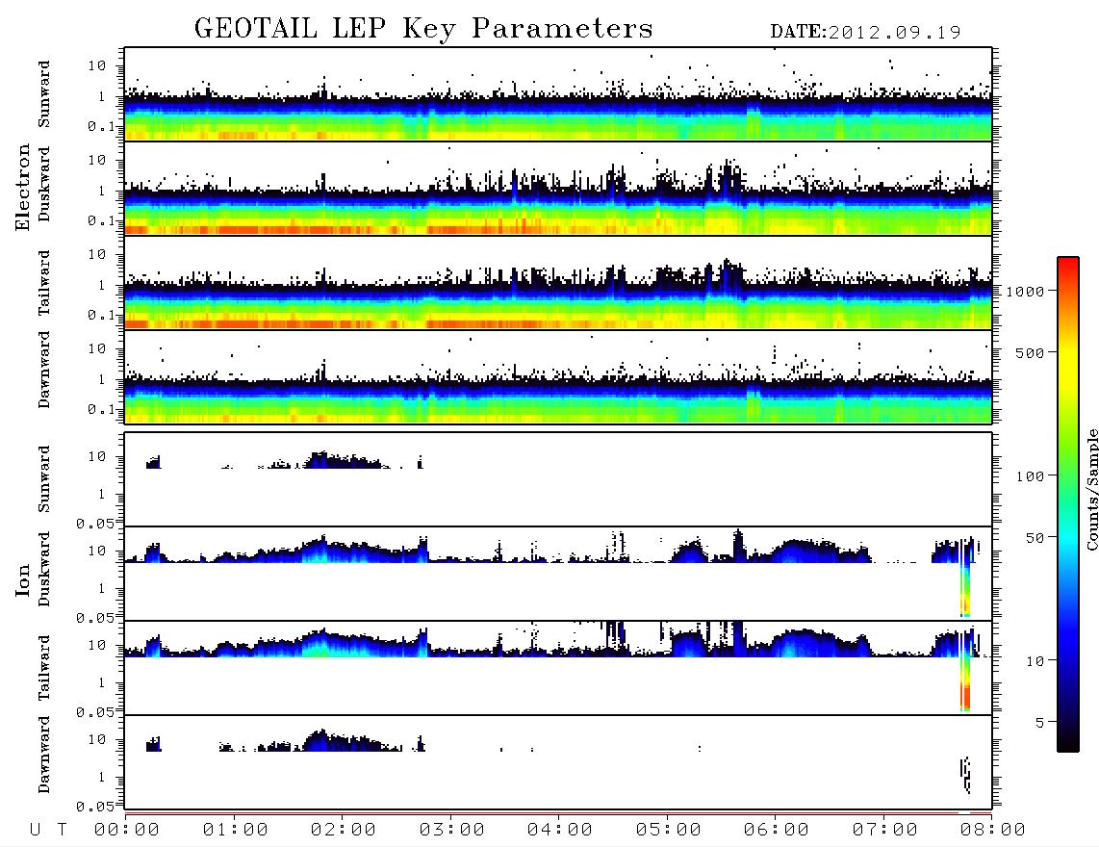Click the Electron Duskward spectrogram panel
This screenshot has height=847, width=1099.
(558, 188)
